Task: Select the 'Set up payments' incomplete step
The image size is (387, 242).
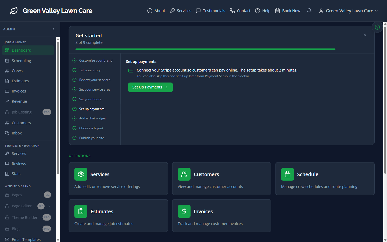Action: (x=92, y=109)
